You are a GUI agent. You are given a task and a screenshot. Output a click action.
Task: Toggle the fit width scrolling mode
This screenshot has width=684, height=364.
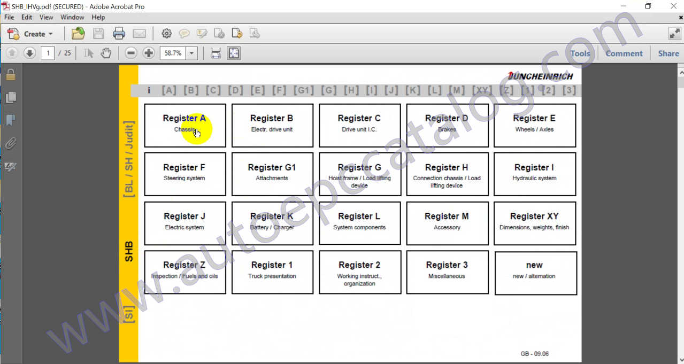[x=216, y=53]
